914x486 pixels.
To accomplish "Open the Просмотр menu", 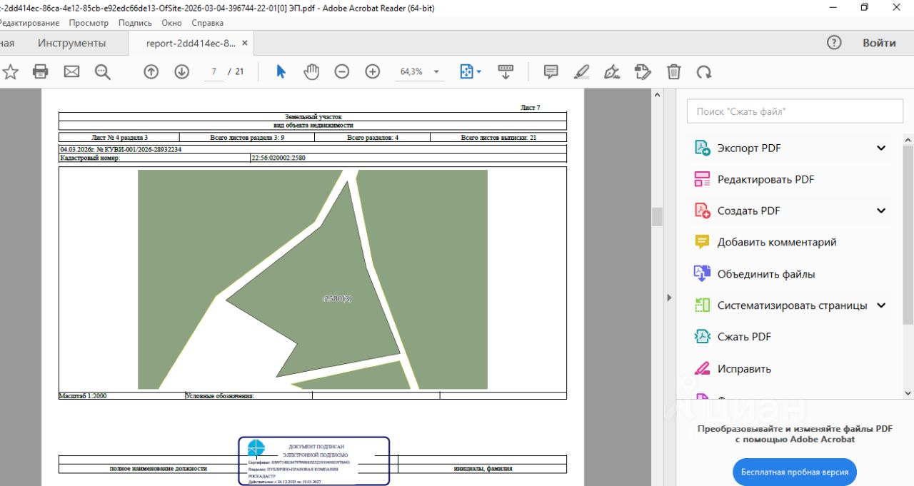I will pos(89,23).
